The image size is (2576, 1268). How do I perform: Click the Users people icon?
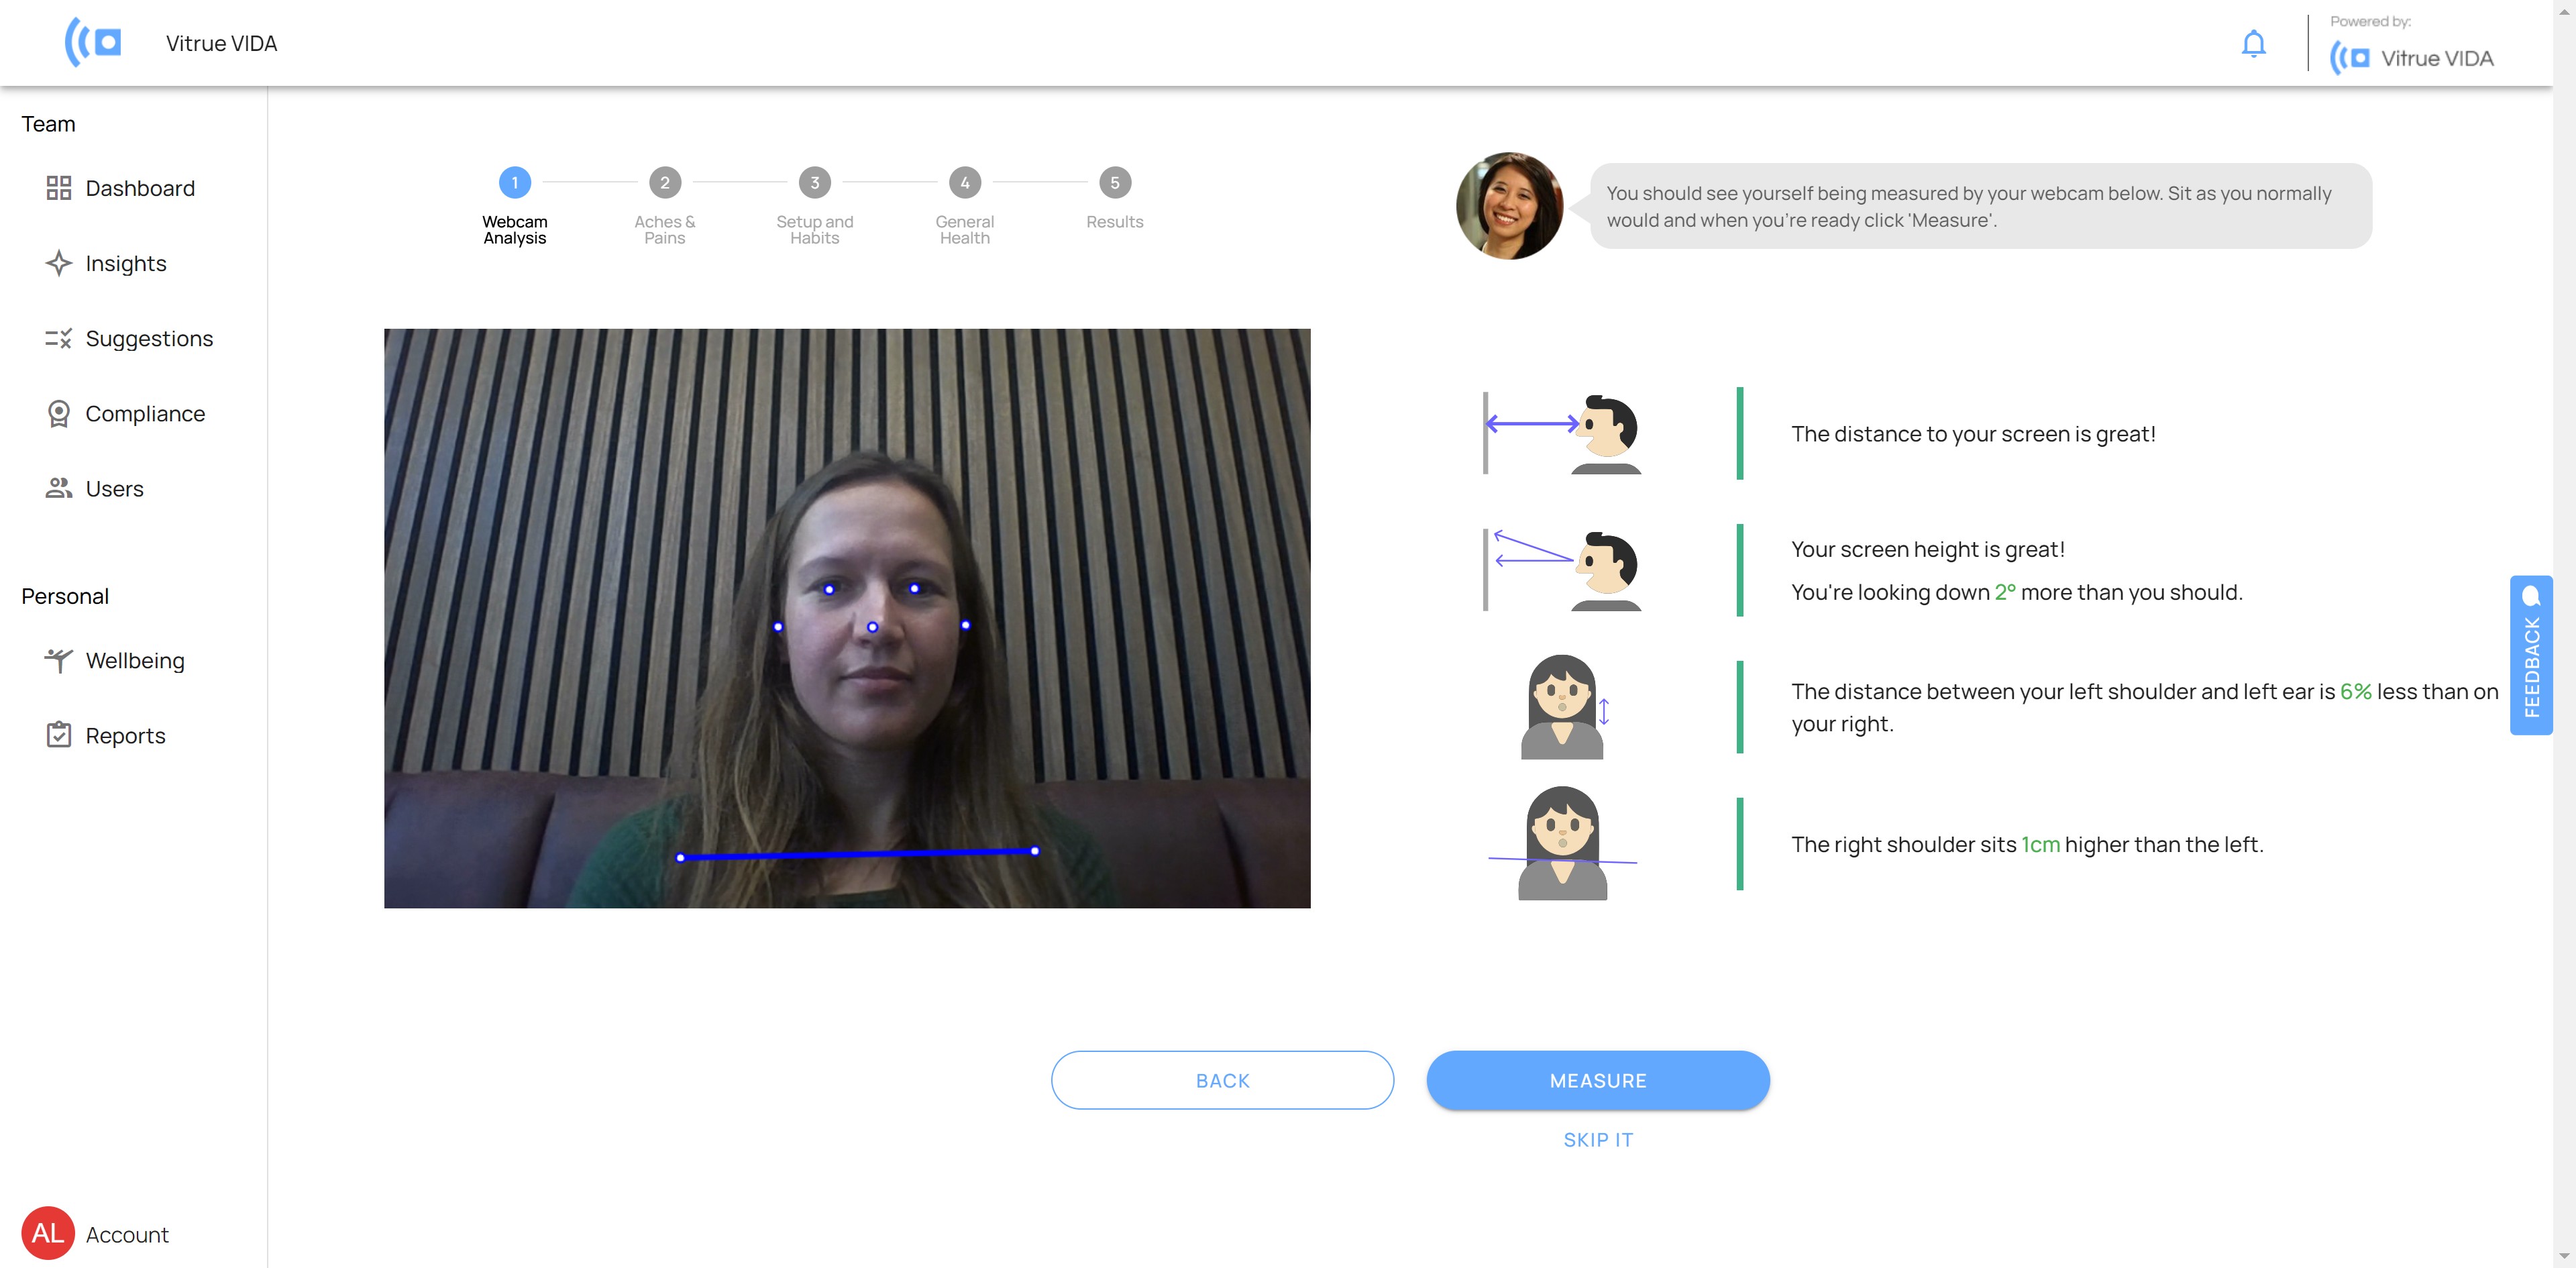[59, 488]
